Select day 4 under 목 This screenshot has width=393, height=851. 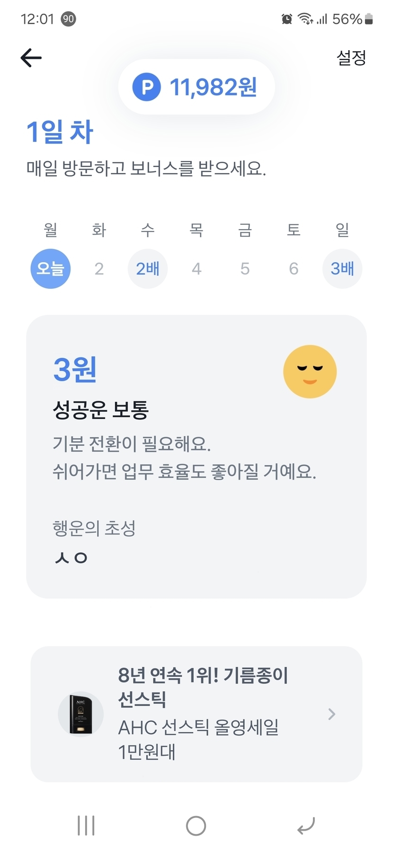click(196, 269)
